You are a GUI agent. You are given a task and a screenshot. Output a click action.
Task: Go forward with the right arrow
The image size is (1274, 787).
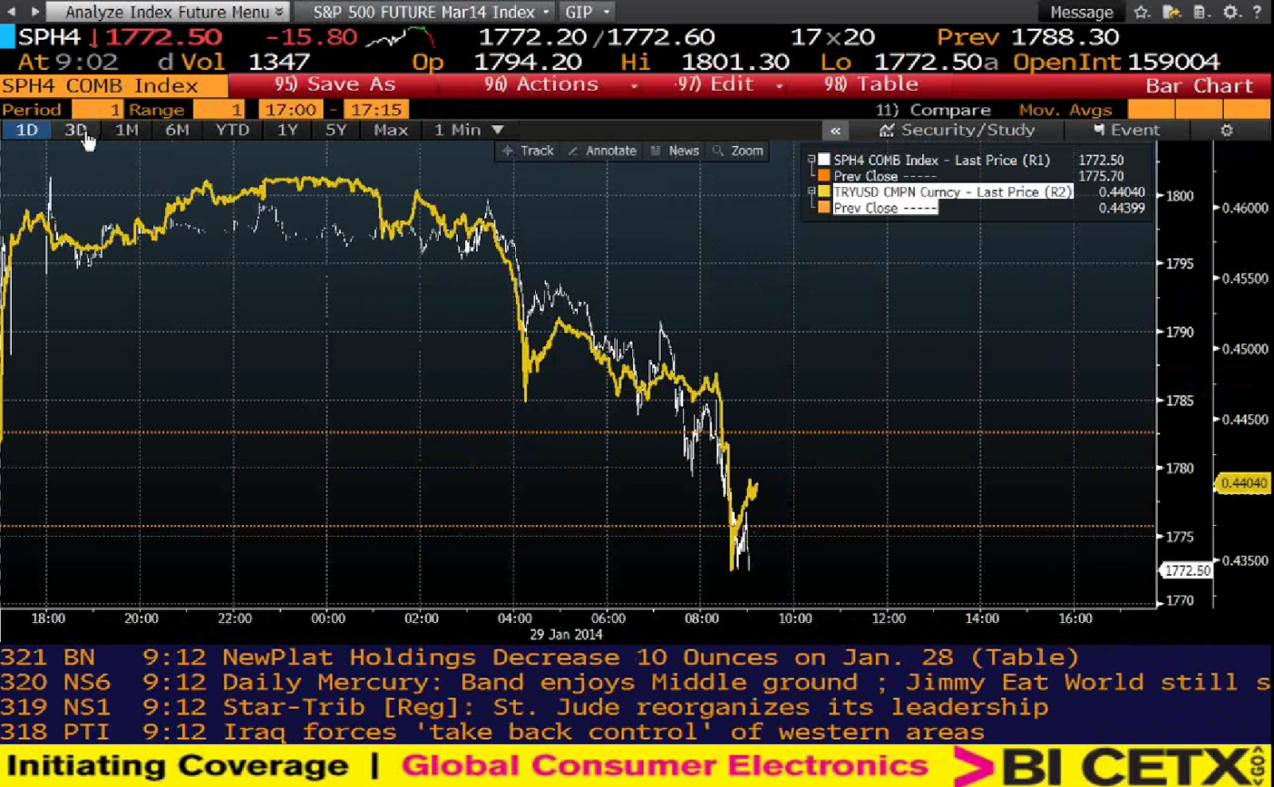coord(34,11)
